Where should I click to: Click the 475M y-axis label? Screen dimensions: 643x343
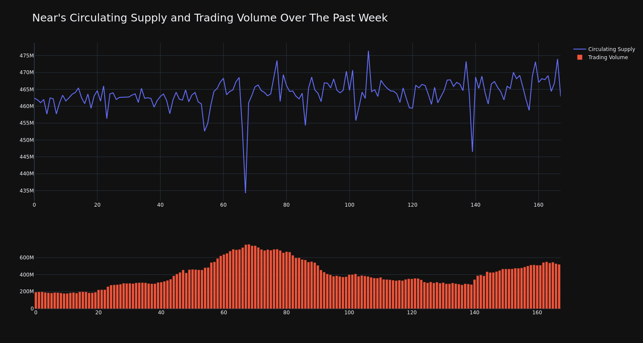(27, 56)
